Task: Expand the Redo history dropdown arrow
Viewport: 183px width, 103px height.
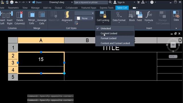Action: point(27,2)
